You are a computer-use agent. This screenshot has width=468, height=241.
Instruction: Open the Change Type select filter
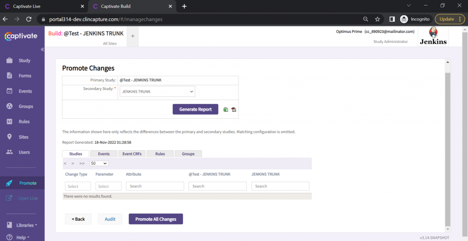pos(78,186)
